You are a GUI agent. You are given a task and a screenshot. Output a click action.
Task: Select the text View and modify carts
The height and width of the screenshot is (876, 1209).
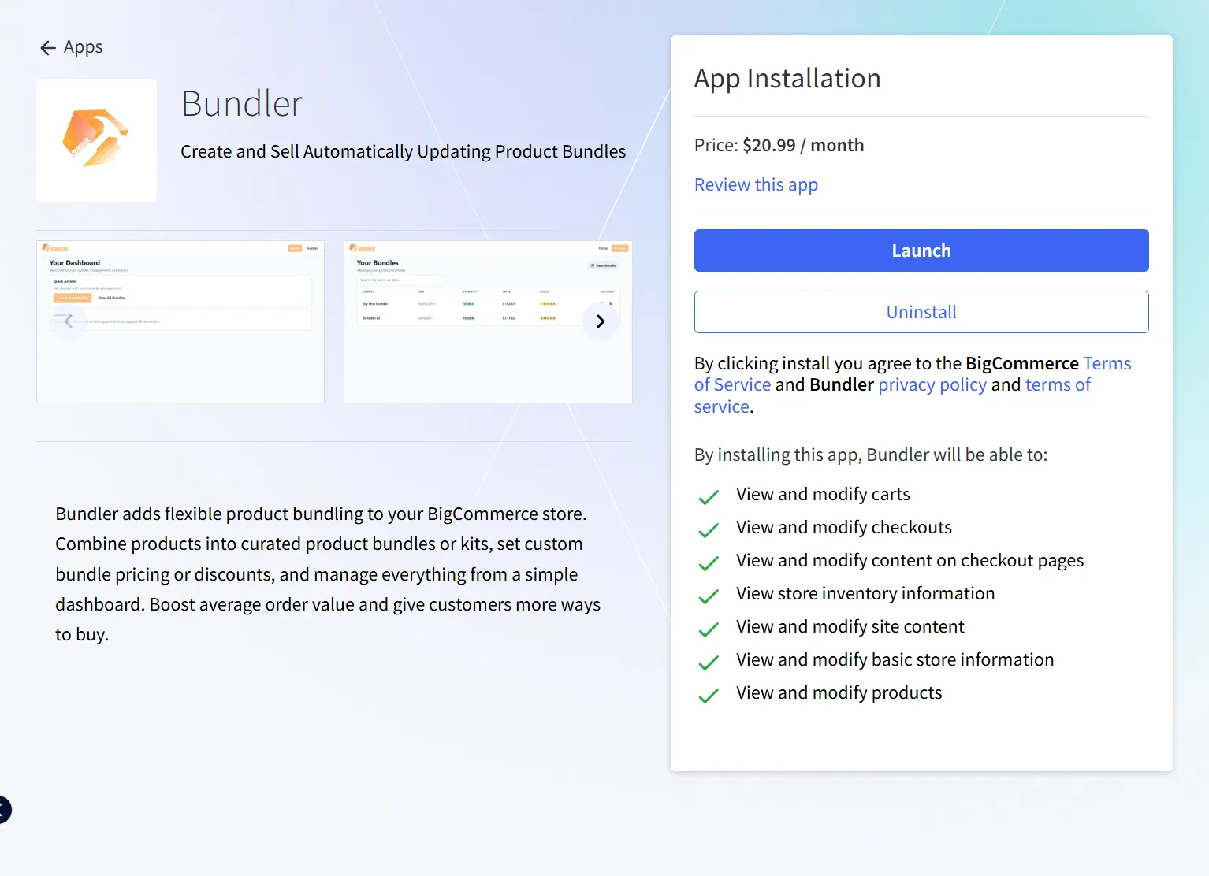[x=823, y=494]
